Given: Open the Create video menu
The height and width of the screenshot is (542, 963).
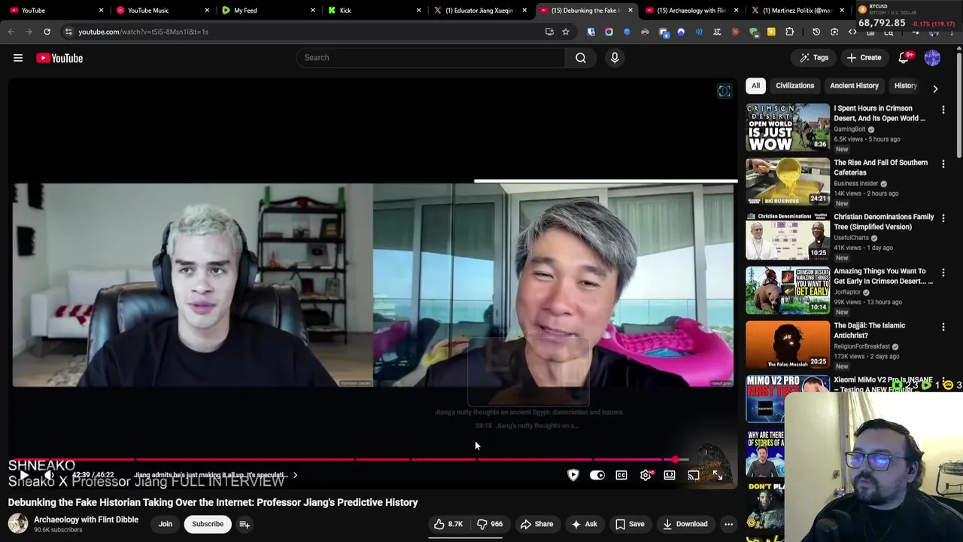Looking at the screenshot, I should coord(864,58).
